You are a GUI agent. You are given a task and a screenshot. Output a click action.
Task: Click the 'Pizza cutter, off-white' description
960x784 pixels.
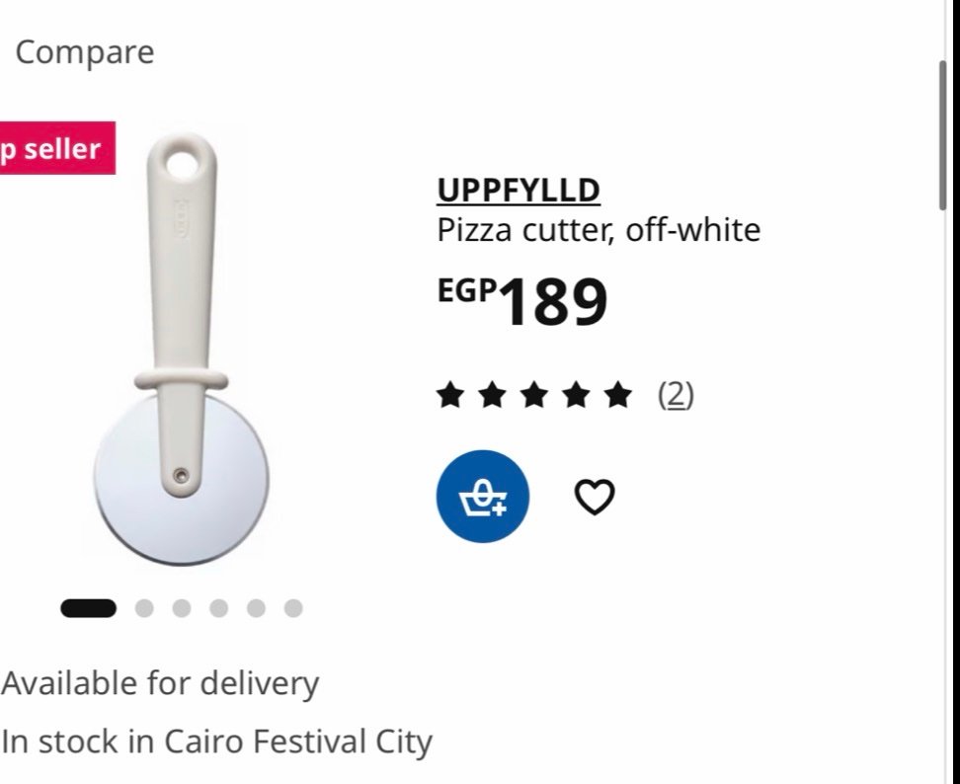tap(599, 231)
